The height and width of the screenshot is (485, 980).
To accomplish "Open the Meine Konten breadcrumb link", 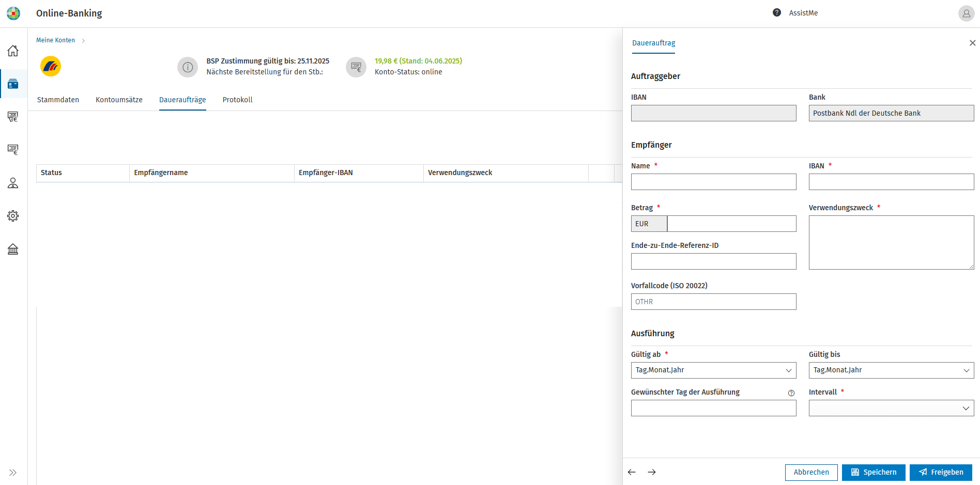I will 55,40.
